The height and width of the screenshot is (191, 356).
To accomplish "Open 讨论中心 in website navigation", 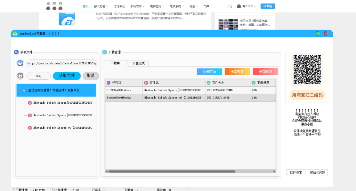I will point(119,6).
